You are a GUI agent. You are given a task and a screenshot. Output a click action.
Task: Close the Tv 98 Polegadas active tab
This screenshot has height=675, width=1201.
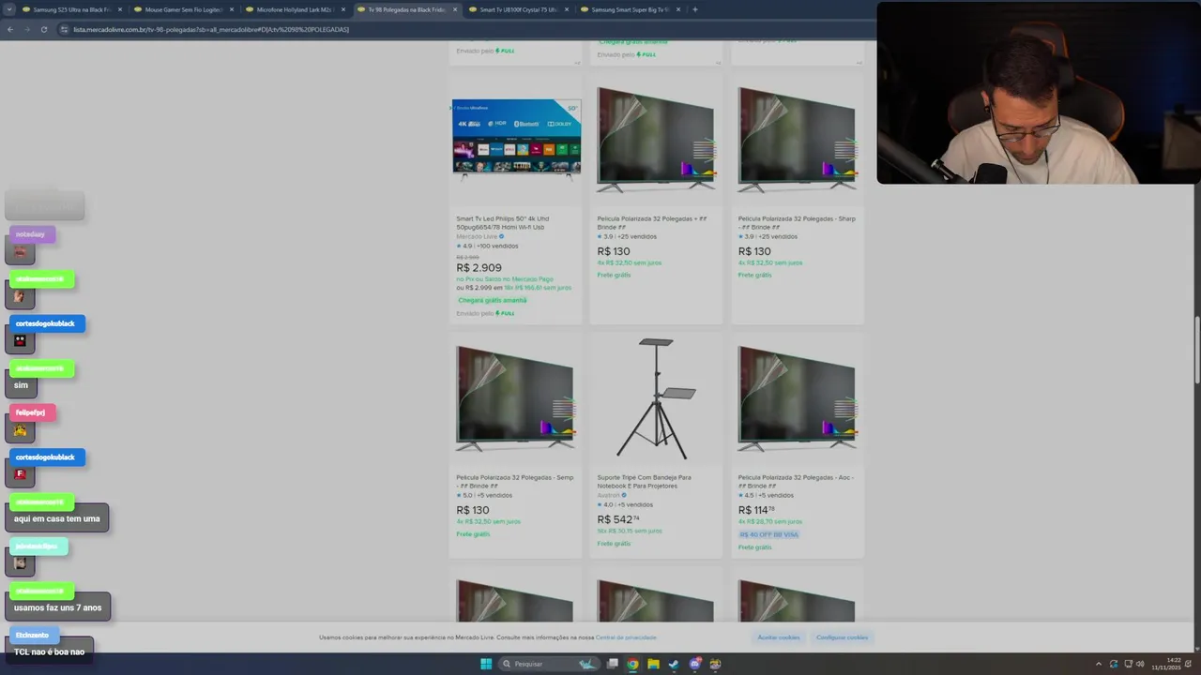click(455, 9)
